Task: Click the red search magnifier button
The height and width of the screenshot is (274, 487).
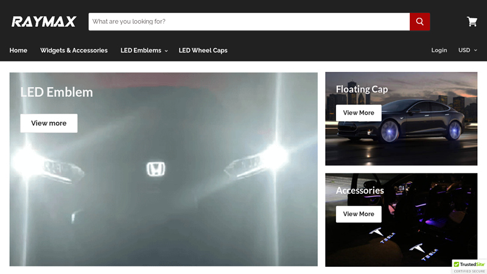Action: tap(419, 22)
